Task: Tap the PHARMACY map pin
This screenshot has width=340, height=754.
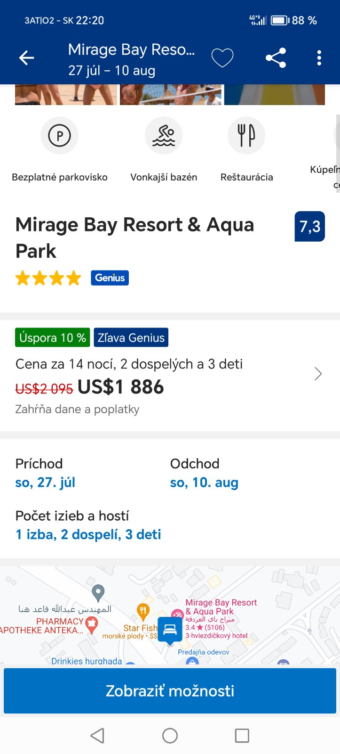Action: point(92,624)
